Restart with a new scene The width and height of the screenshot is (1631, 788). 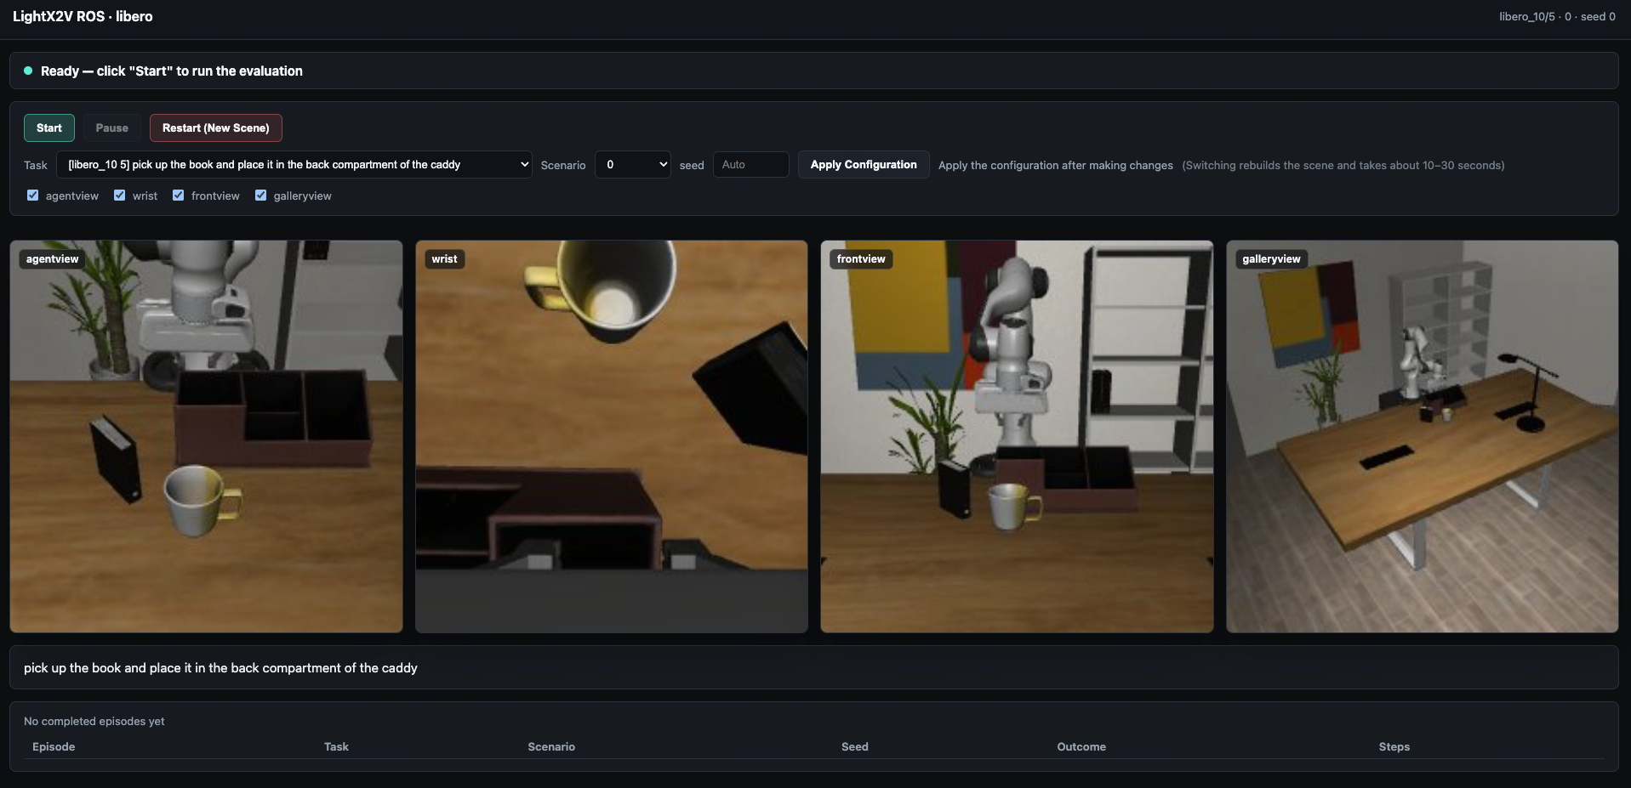216,128
